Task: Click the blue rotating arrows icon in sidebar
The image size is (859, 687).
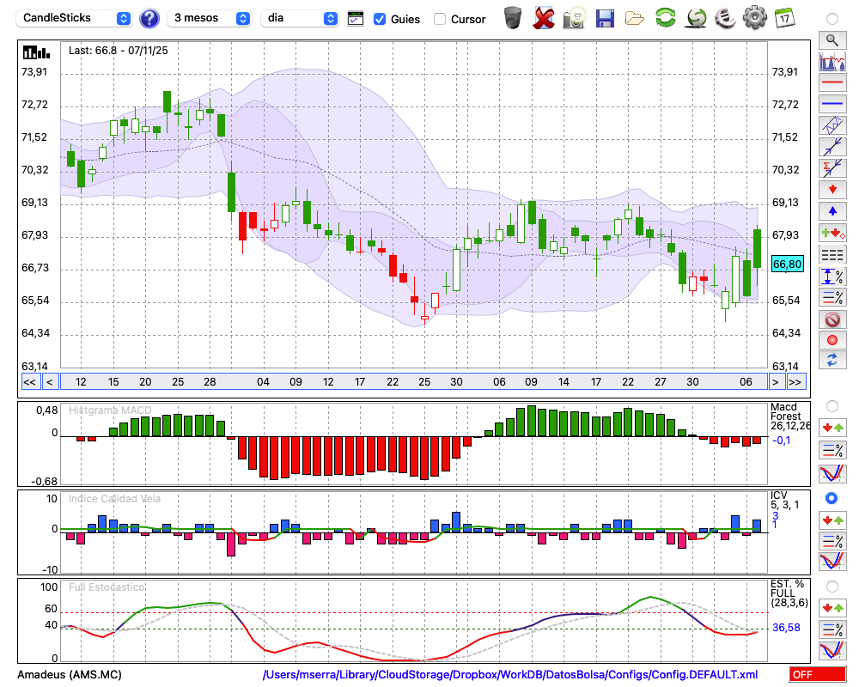Action: click(x=832, y=360)
